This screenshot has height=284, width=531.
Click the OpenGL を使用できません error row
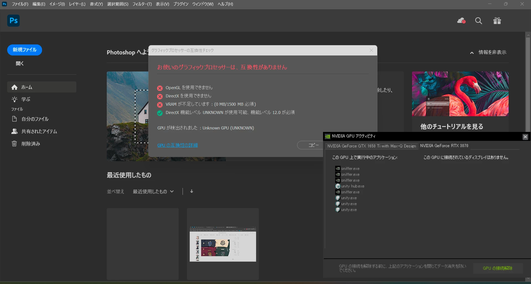pos(185,88)
